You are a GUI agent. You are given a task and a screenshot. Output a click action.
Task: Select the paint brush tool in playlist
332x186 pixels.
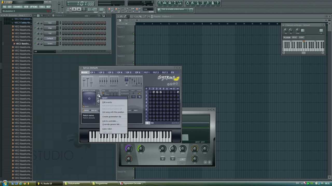(x=128, y=17)
